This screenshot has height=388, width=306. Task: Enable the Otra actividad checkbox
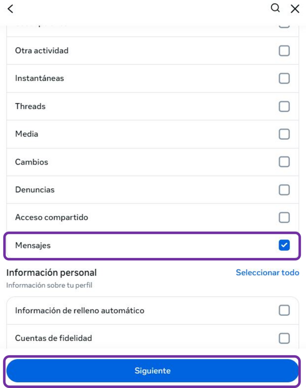[285, 51]
